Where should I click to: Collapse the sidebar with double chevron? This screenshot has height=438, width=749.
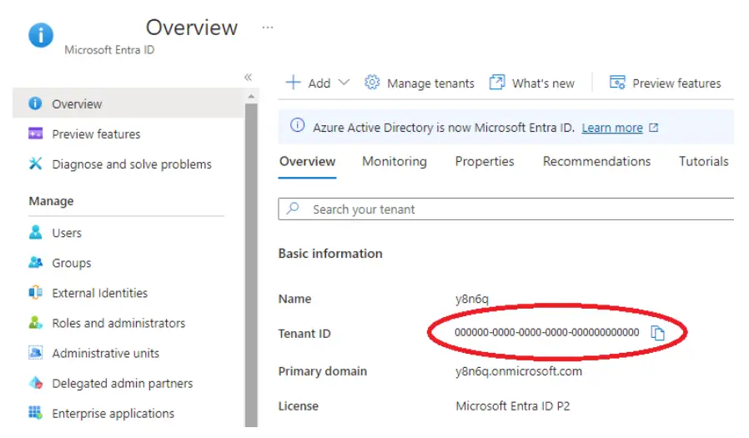pos(248,77)
